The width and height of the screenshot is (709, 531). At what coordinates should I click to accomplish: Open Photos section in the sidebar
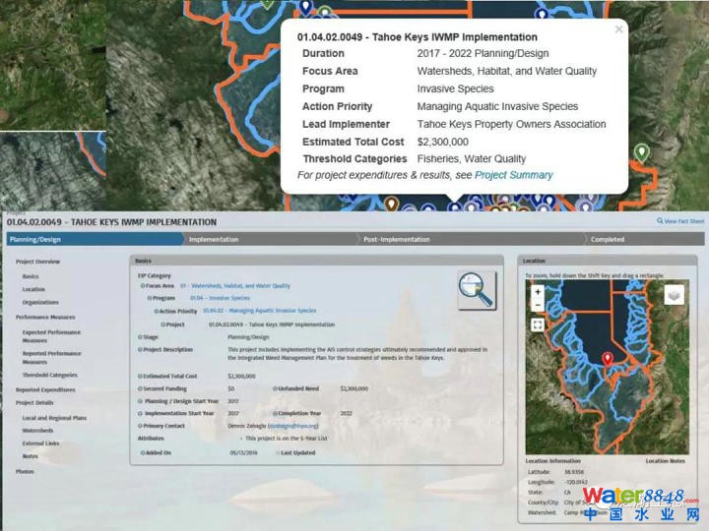(25, 472)
